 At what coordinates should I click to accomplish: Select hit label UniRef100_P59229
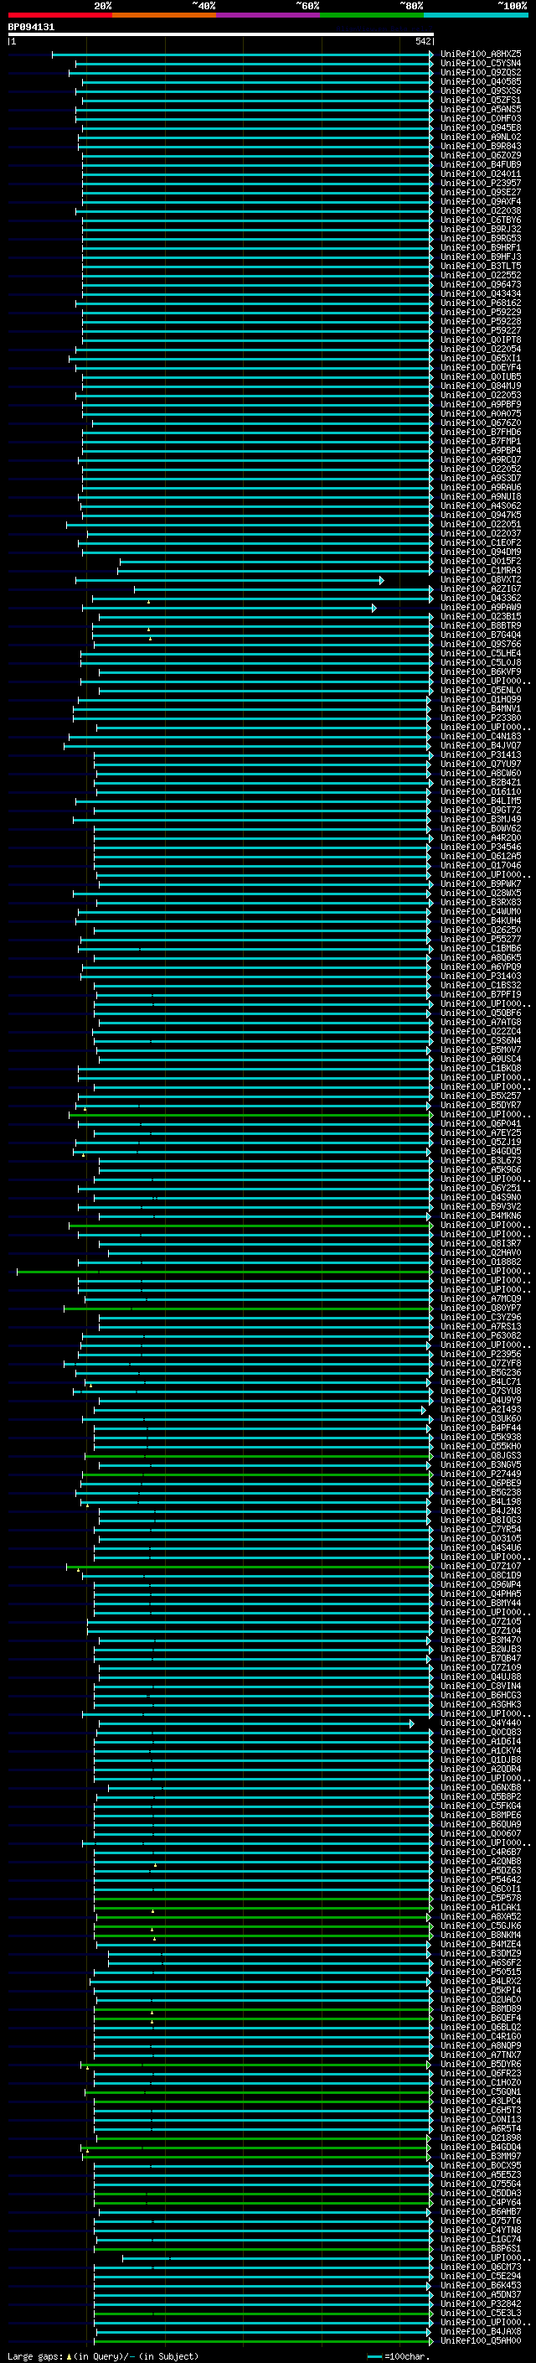click(481, 312)
